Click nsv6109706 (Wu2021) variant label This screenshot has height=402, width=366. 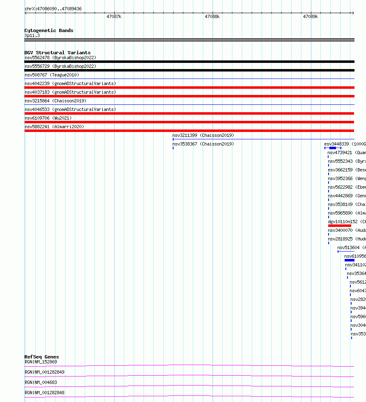(x=48, y=118)
